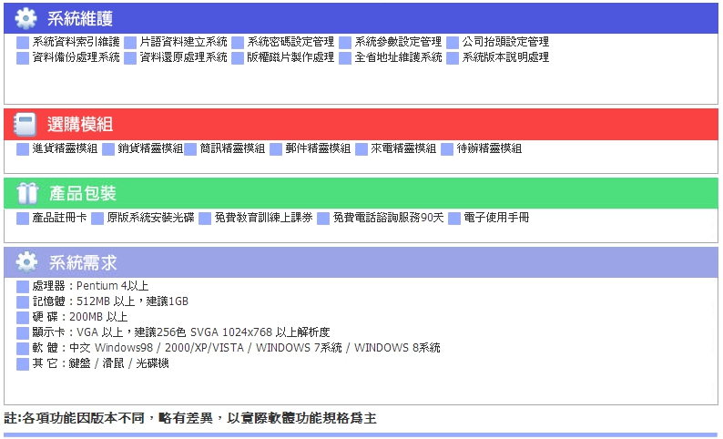Click the notebook icon beside 選購模組

(x=25, y=125)
